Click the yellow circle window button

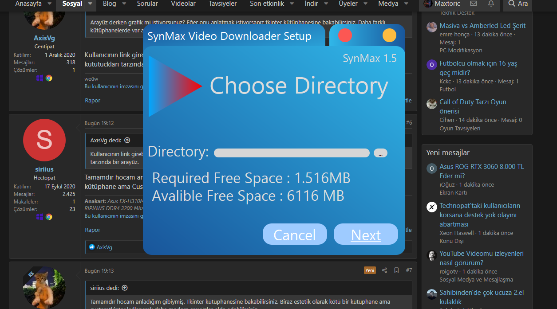[x=389, y=35]
